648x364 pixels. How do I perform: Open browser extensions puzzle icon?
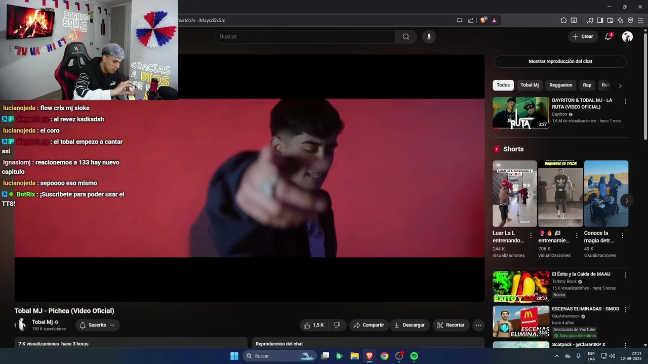[563, 20]
